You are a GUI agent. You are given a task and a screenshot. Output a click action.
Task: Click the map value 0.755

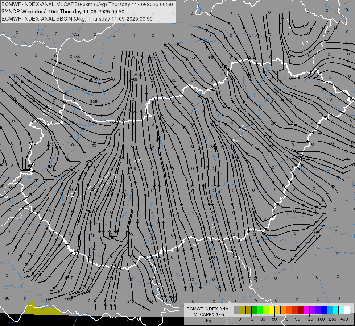click(75, 57)
